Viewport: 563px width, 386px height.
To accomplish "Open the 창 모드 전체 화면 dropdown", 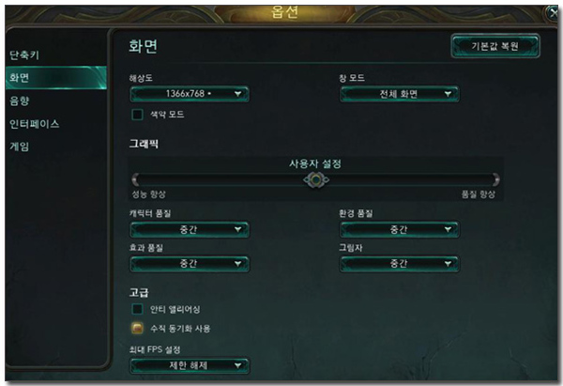I will click(400, 94).
